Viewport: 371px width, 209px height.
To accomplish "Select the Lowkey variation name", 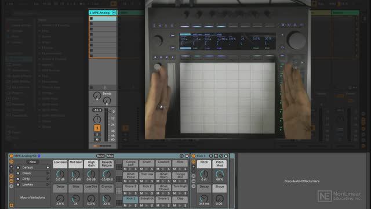I will [x=28, y=185].
